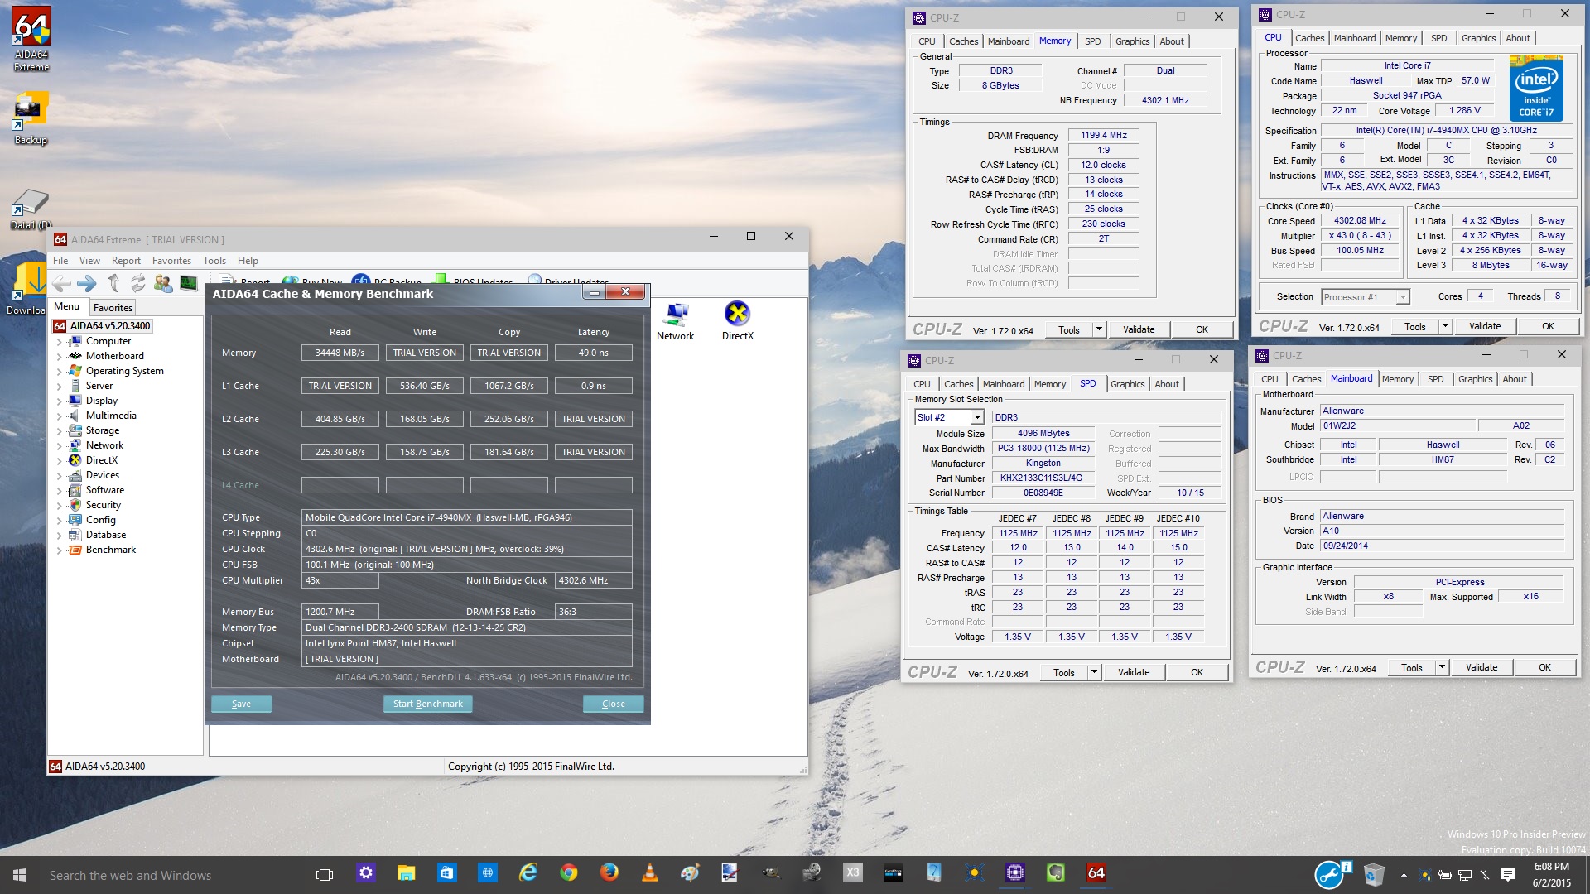This screenshot has height=894, width=1590.
Task: Click the AIDA64 Refresh toolbar icon
Action: [x=137, y=283]
